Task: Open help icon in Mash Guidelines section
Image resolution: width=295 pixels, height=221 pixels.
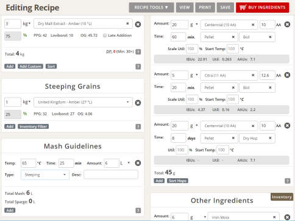Action: (138, 211)
